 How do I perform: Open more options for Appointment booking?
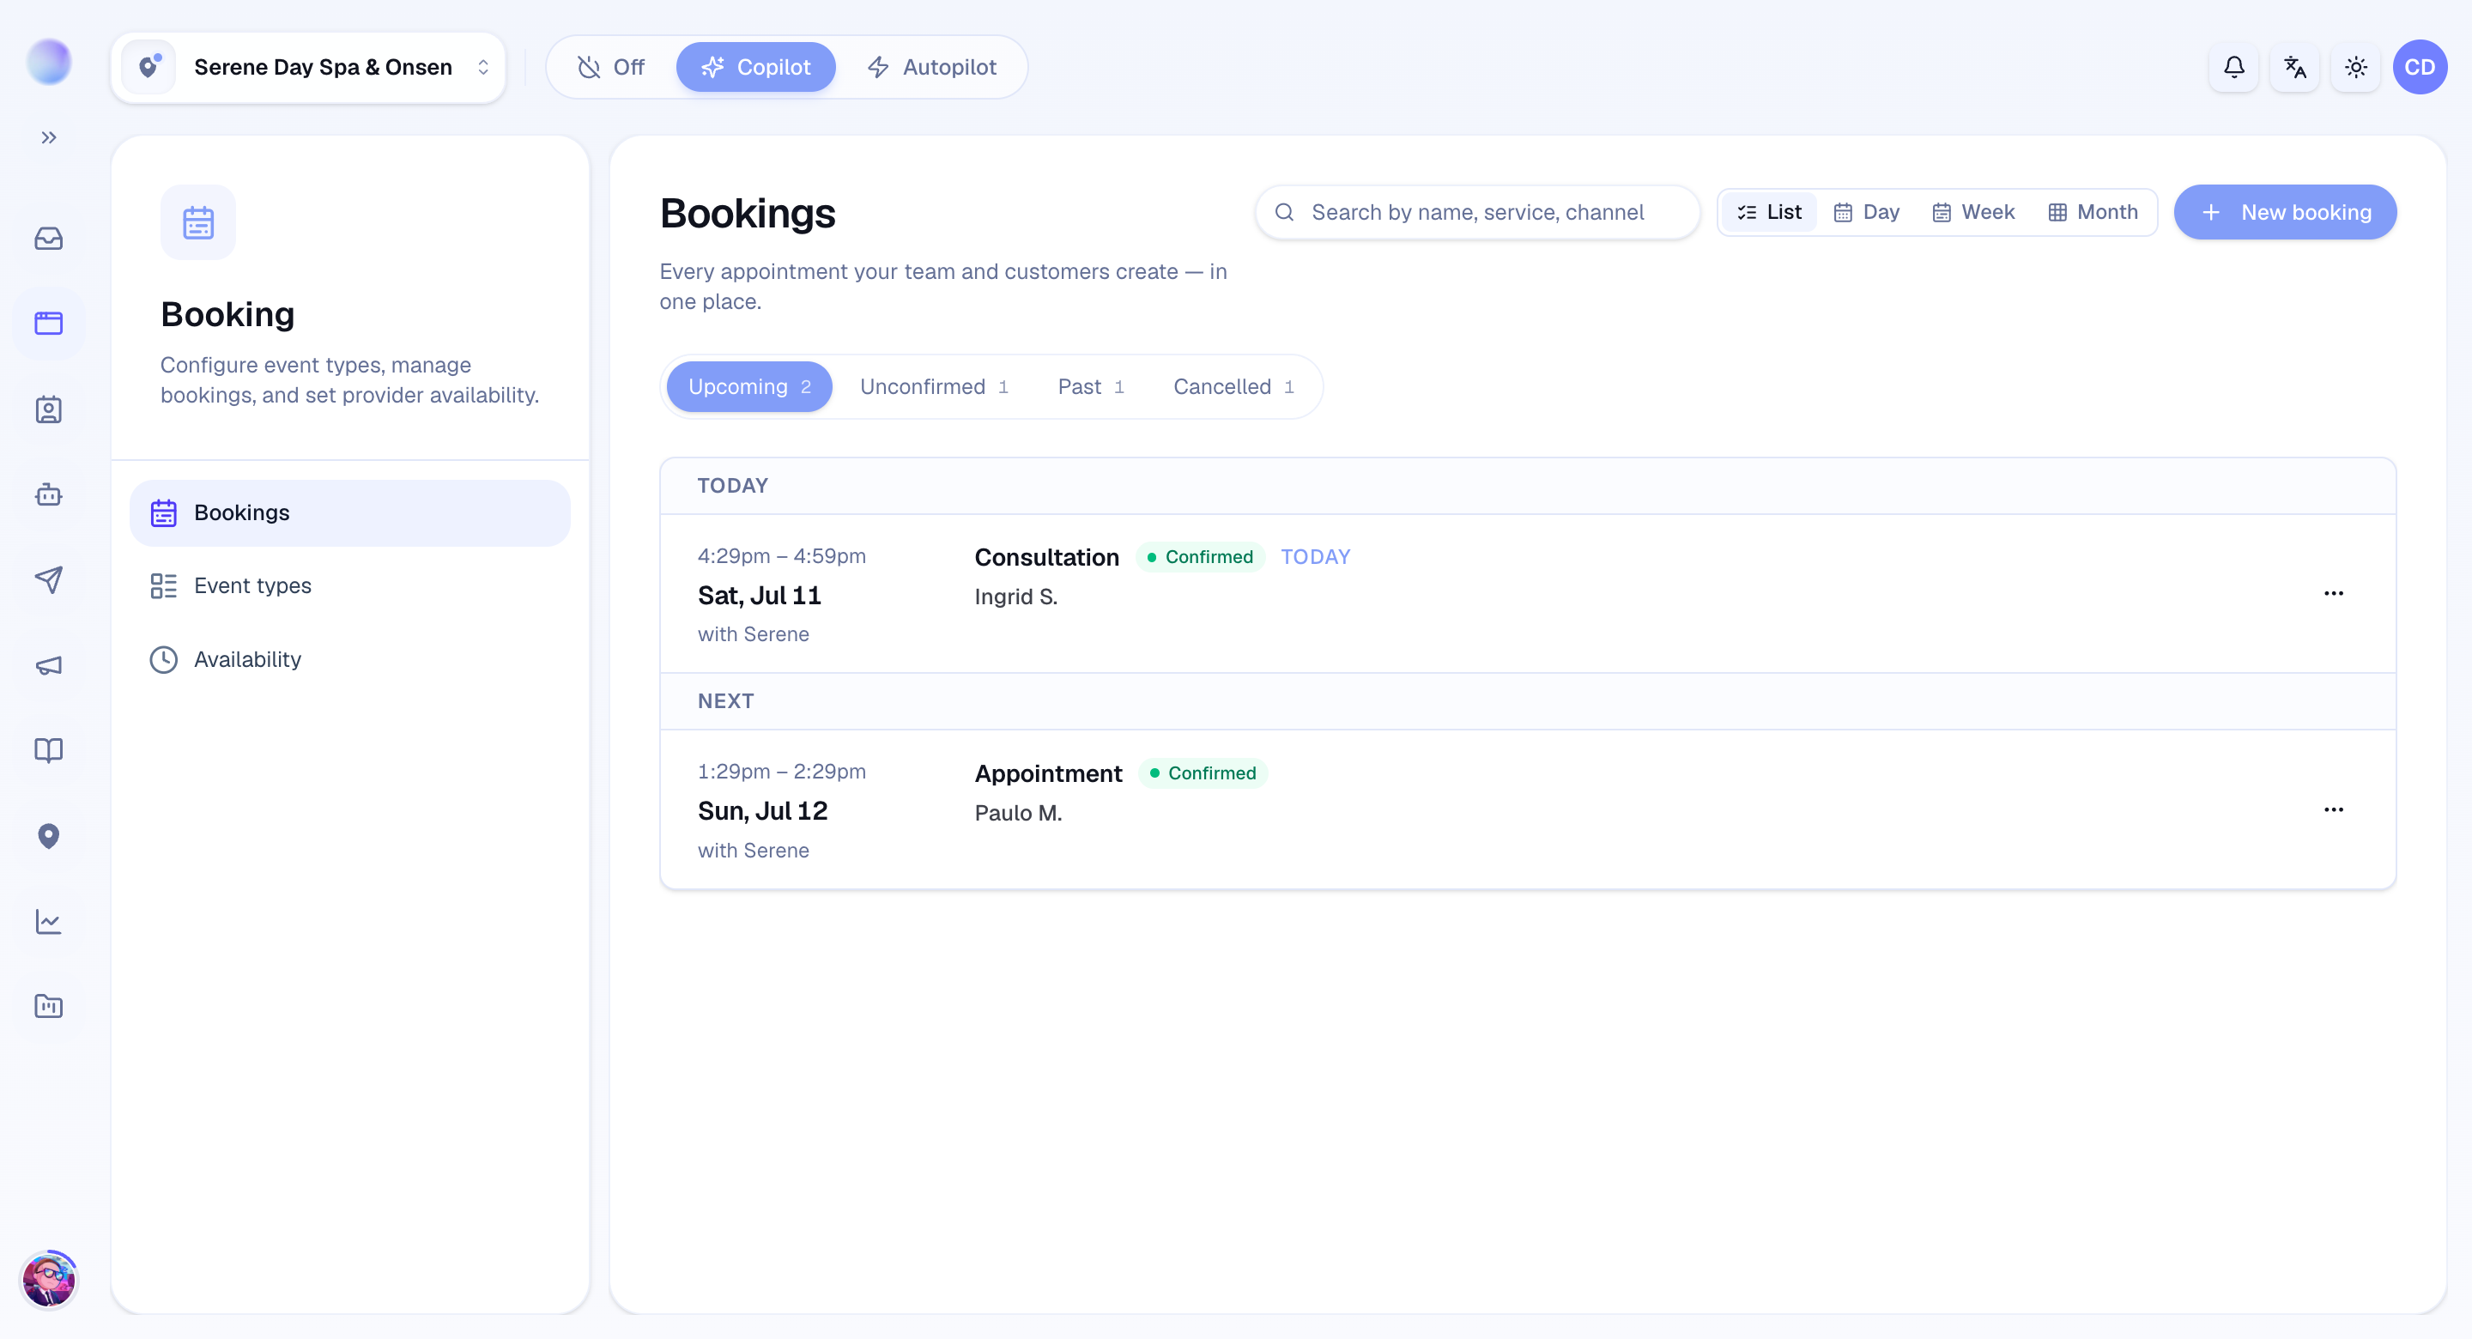tap(2334, 809)
